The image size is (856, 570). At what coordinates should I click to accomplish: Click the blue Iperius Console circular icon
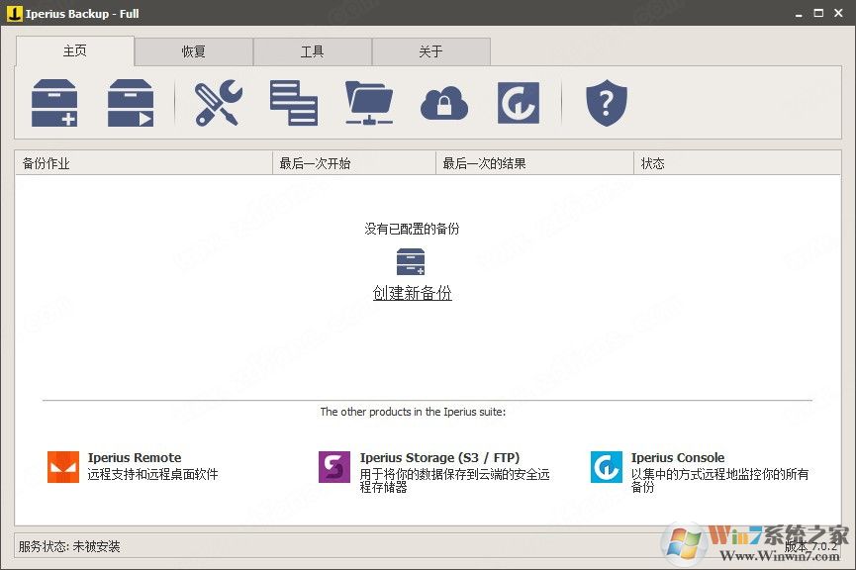click(x=605, y=465)
